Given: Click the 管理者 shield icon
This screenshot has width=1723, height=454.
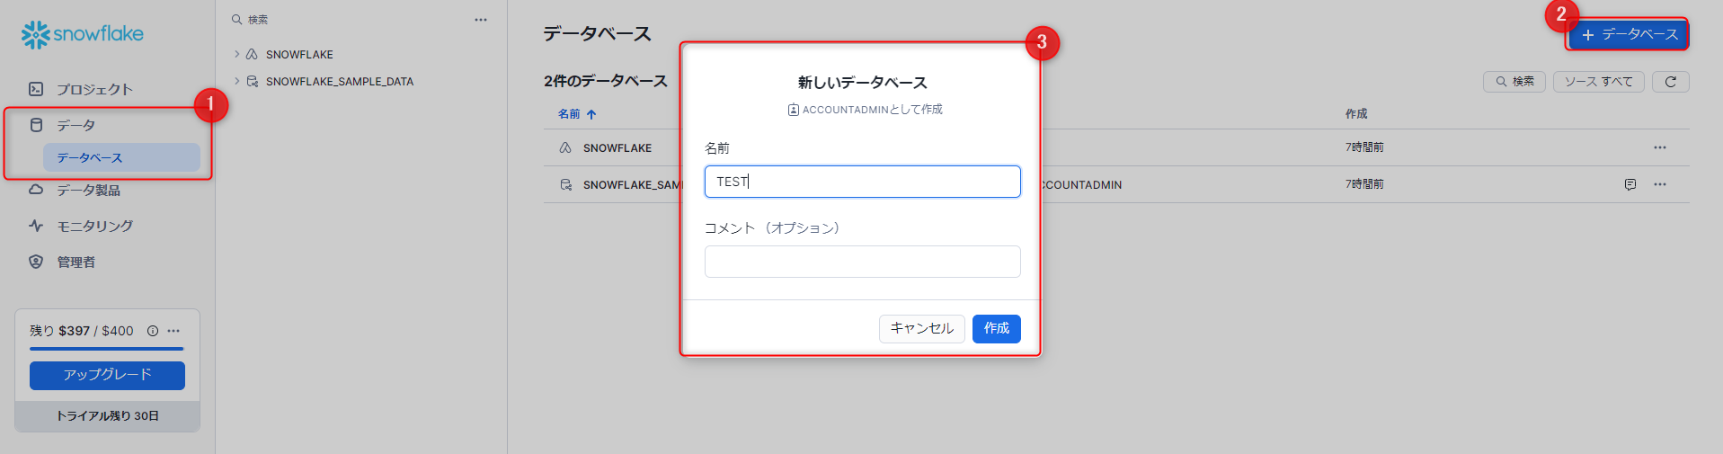Looking at the screenshot, I should tap(36, 262).
